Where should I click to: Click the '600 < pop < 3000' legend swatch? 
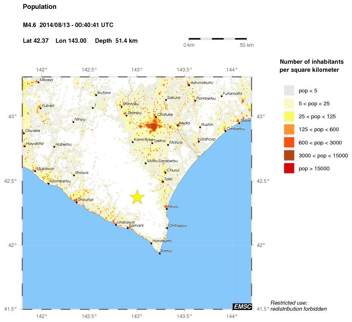(289, 142)
